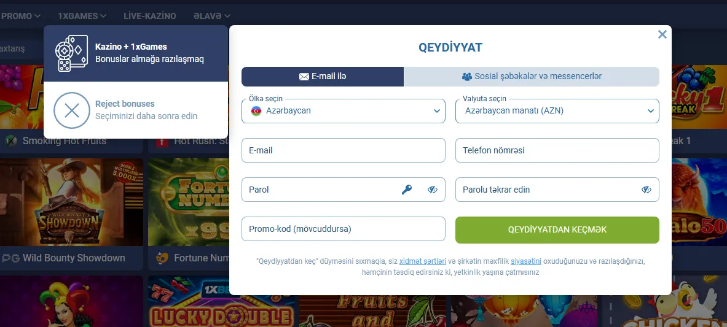Click the key icon in Parol field

(x=407, y=190)
